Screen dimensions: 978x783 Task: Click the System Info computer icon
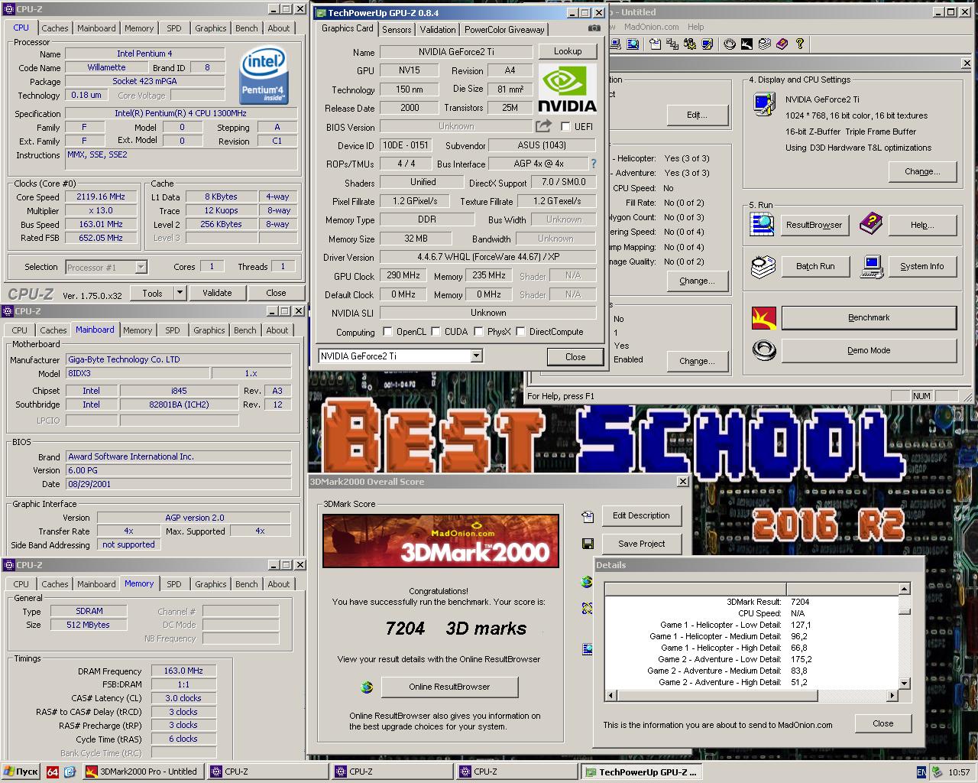(871, 266)
